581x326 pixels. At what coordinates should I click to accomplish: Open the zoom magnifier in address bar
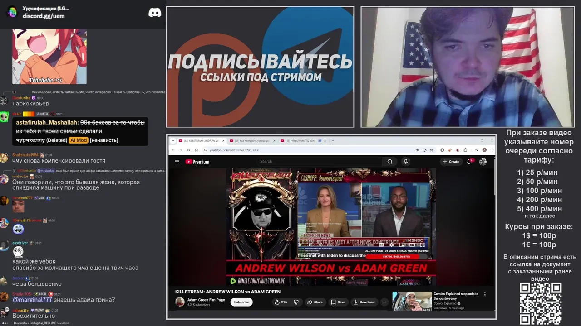[x=418, y=150]
